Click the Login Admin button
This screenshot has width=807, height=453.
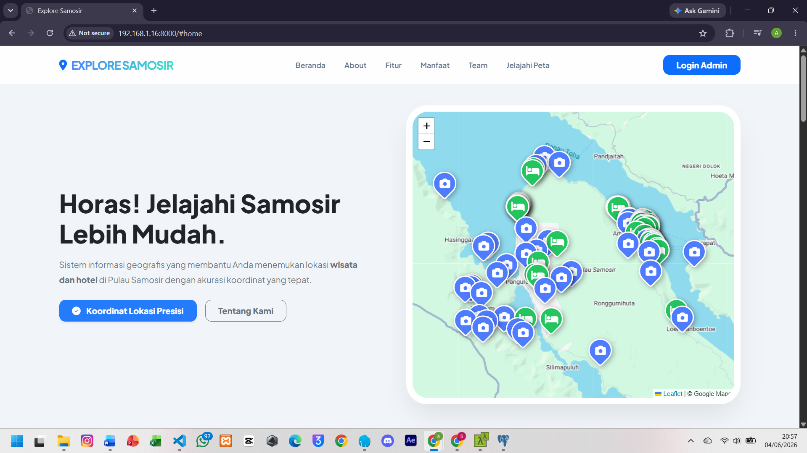point(701,65)
